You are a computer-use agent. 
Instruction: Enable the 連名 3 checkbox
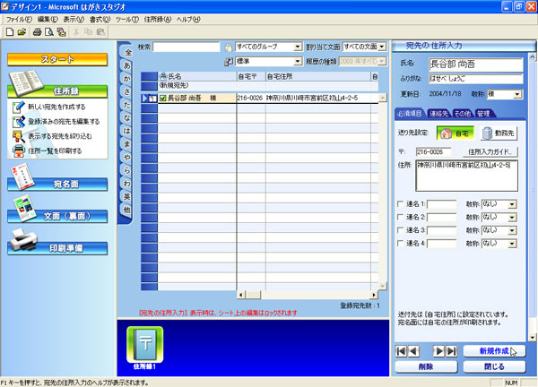[x=400, y=230]
